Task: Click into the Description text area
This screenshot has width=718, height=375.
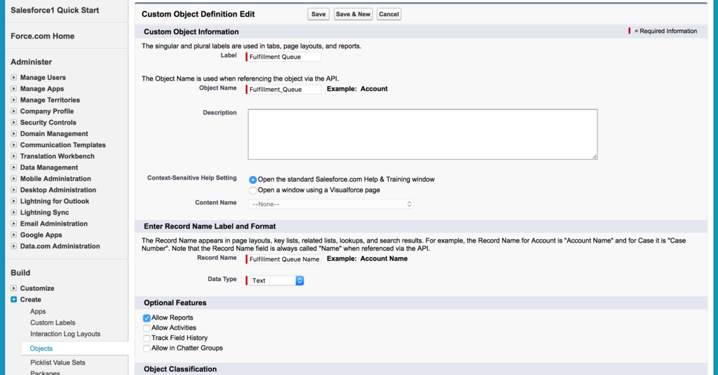Action: click(423, 134)
